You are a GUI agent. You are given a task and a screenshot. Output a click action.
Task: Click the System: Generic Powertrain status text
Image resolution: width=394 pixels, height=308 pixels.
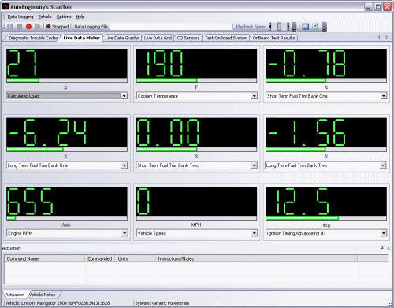(x=162, y=303)
